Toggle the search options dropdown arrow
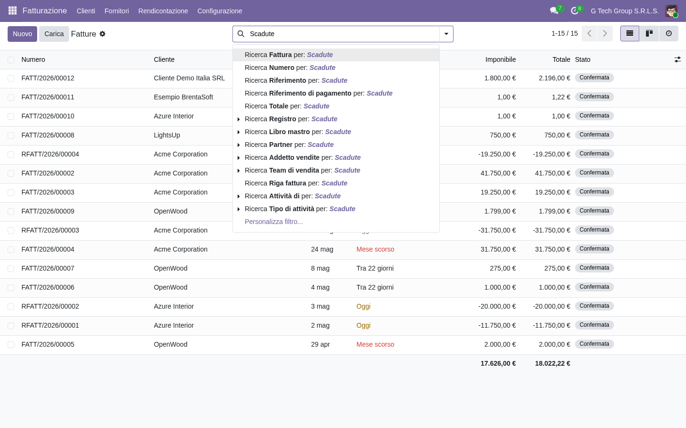This screenshot has height=428, width=686. (x=446, y=34)
